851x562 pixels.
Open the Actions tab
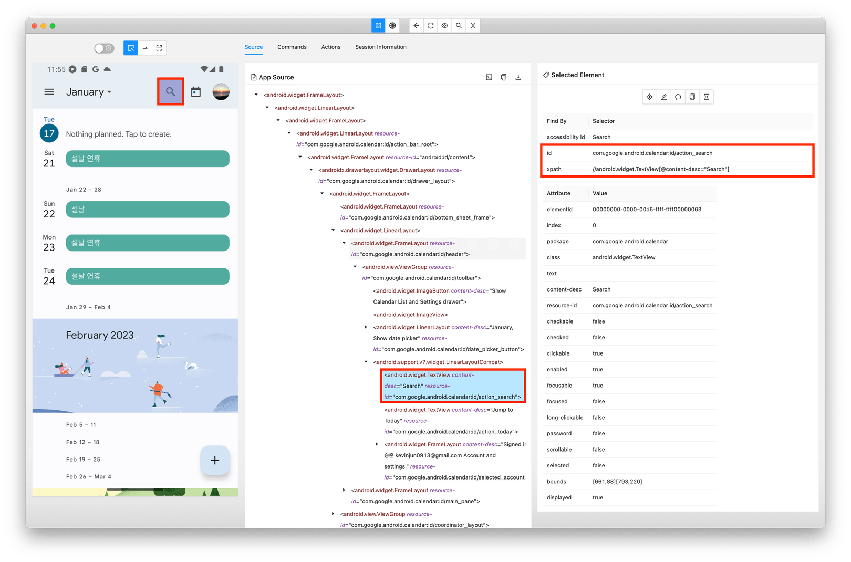[x=331, y=47]
